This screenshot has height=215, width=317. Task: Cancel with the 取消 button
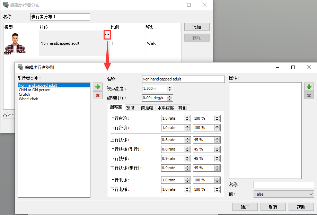(273, 207)
